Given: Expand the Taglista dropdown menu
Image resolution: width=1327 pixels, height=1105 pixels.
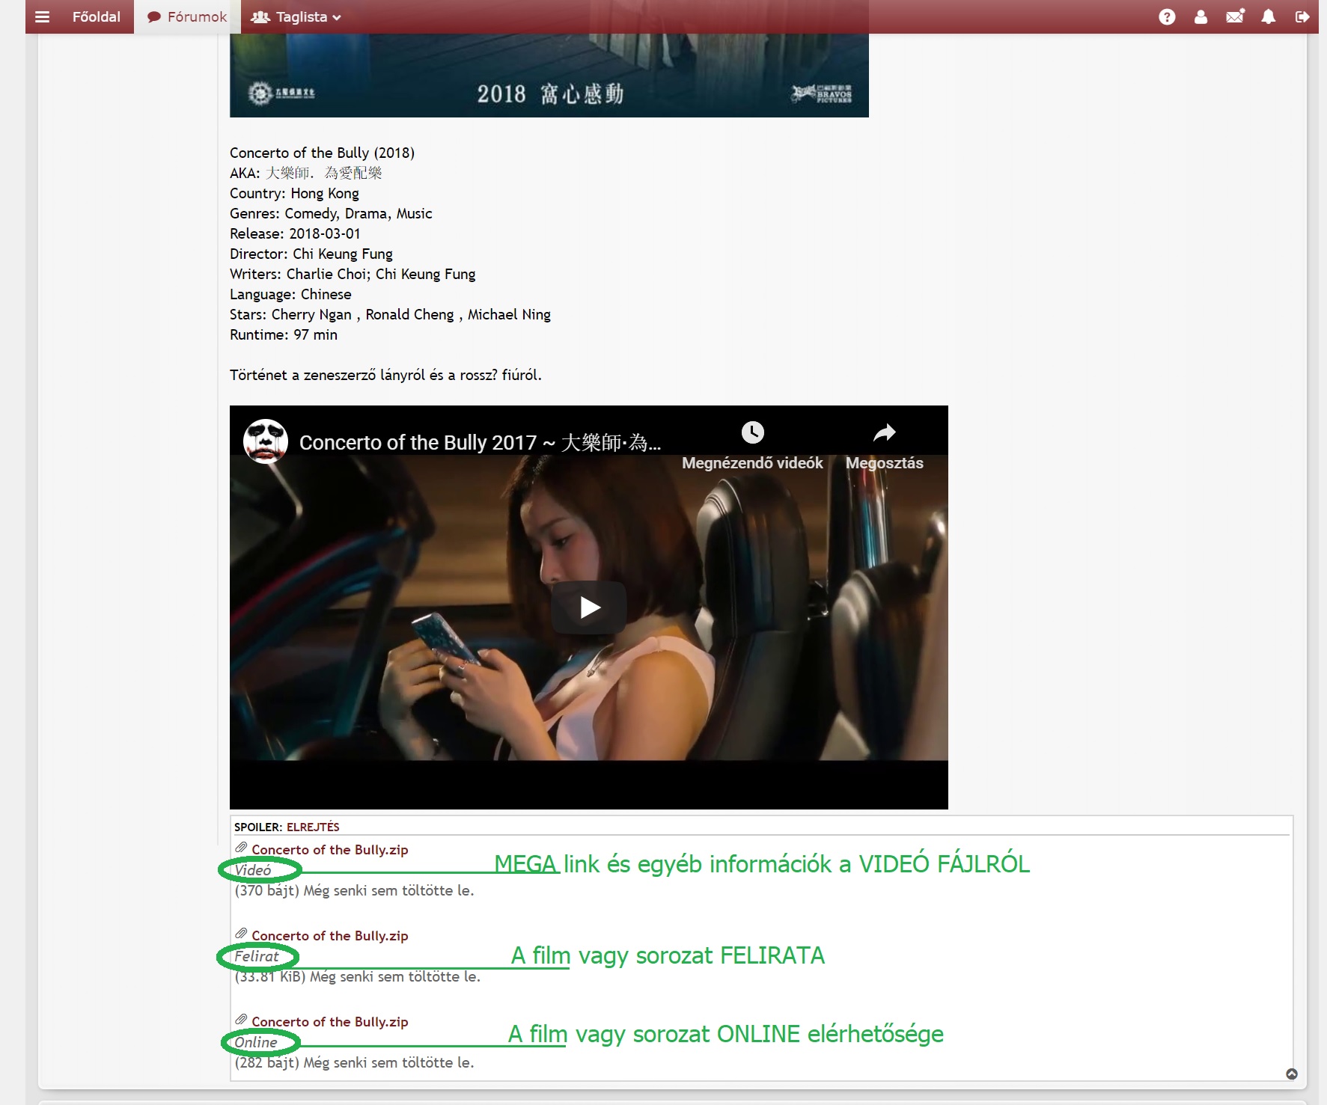Looking at the screenshot, I should [296, 16].
